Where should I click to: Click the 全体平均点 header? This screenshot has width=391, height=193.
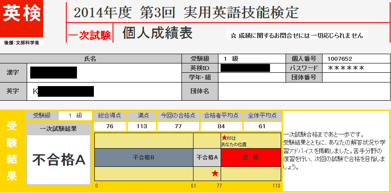point(262,116)
